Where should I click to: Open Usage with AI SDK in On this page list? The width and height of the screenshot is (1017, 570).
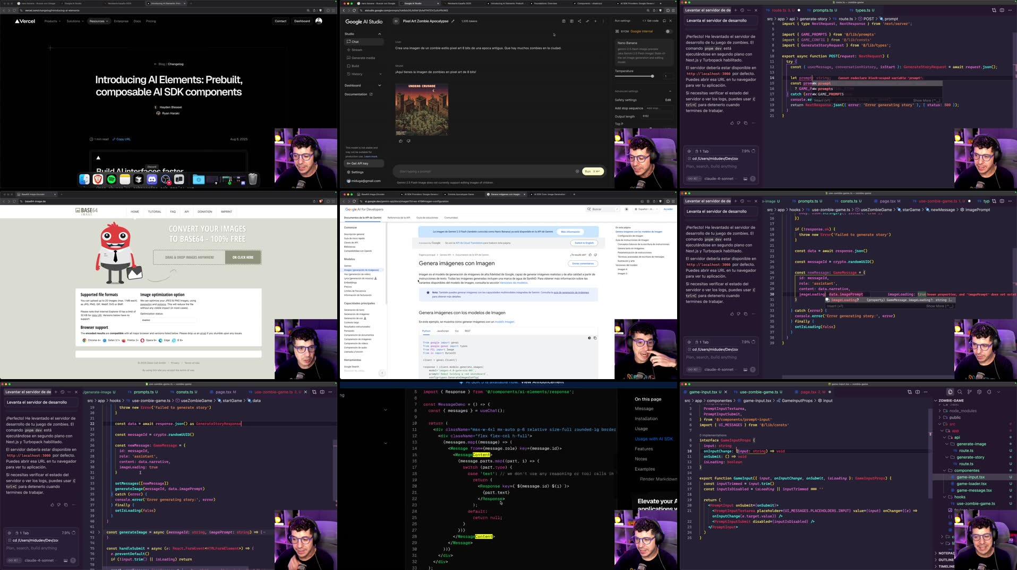point(654,439)
